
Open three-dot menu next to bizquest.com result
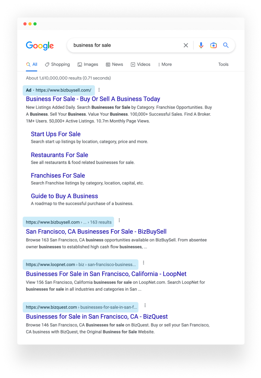click(145, 305)
